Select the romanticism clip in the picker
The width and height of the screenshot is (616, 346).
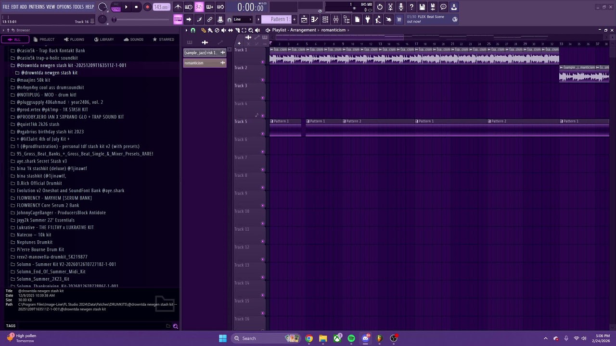pyautogui.click(x=205, y=63)
